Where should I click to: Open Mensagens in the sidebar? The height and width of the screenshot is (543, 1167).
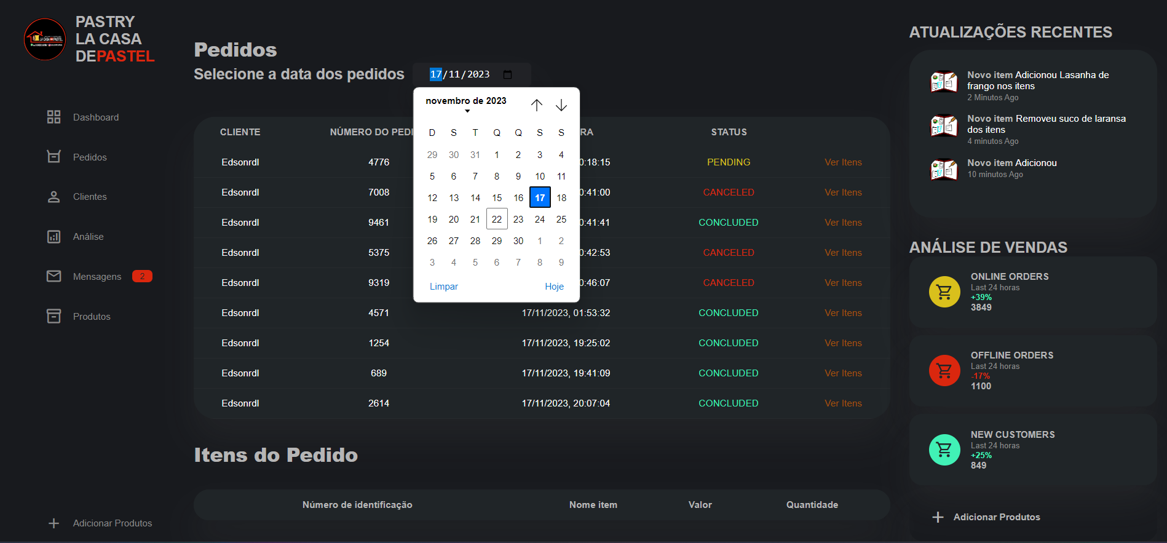click(x=97, y=277)
